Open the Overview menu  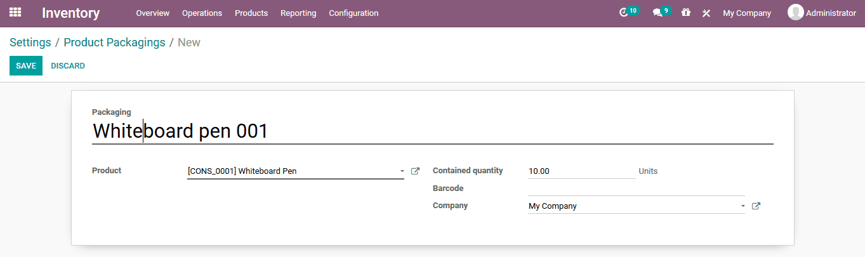pos(152,13)
